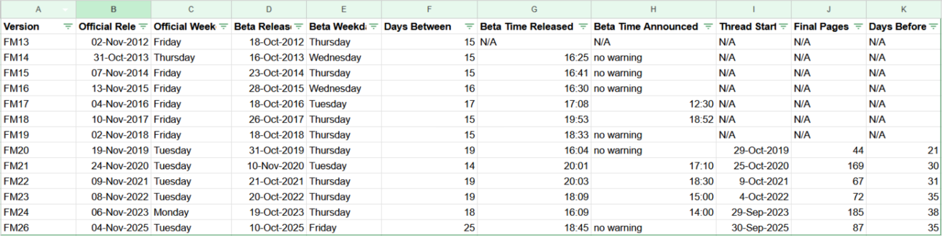The height and width of the screenshot is (236, 942).
Task: Expand the Thread Start filter dropdown
Action: tap(783, 27)
